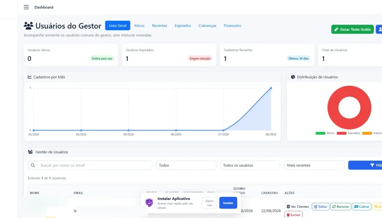This screenshot has height=218, width=382.
Task: Click the 08/2026 data point on line chart
Action: pyautogui.click(x=271, y=88)
